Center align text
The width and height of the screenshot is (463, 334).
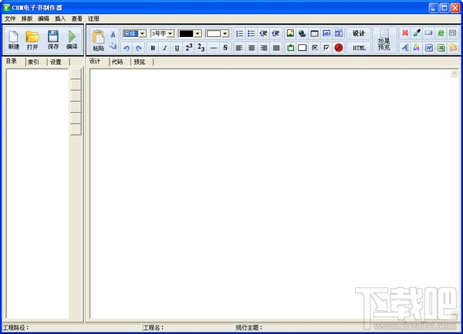252,48
